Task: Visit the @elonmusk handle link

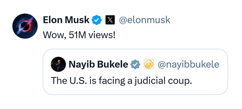Action: pos(145,20)
